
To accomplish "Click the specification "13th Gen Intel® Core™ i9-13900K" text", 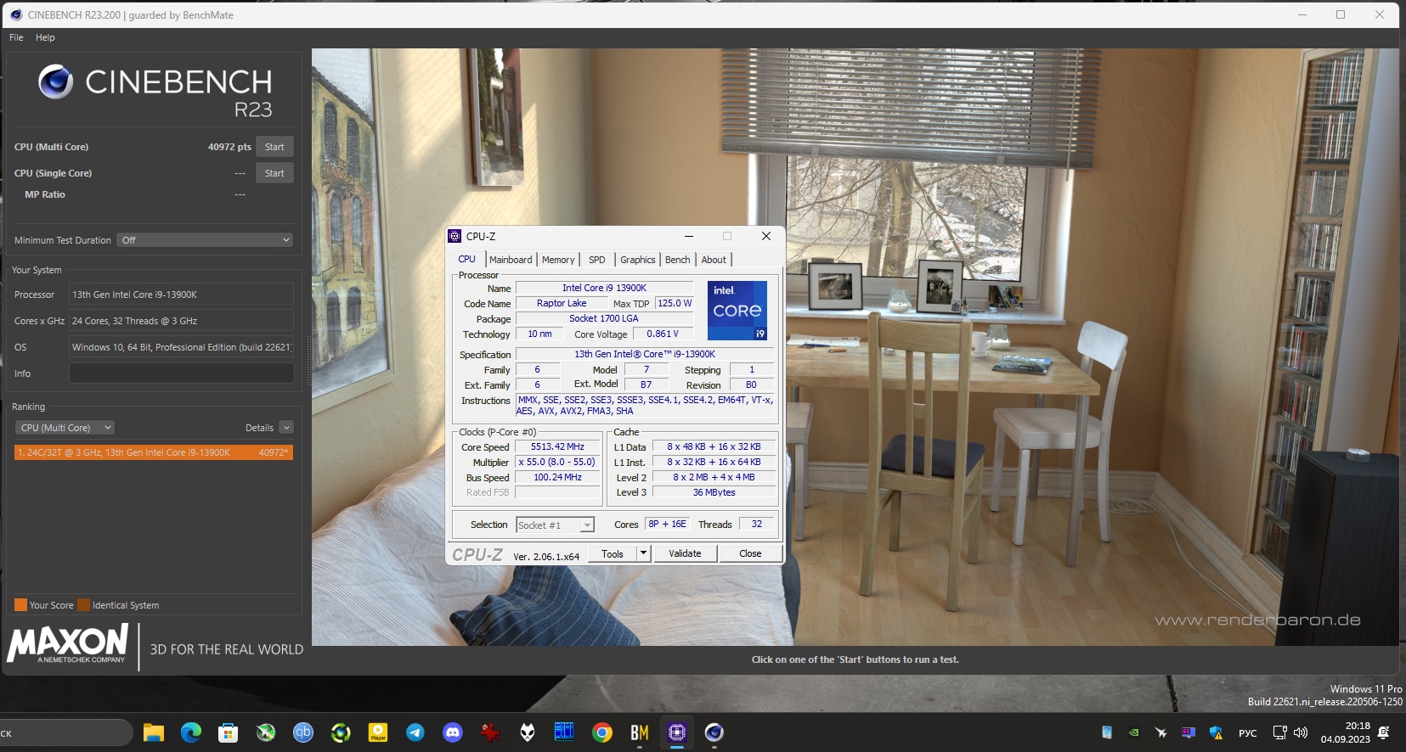I will coord(645,354).
